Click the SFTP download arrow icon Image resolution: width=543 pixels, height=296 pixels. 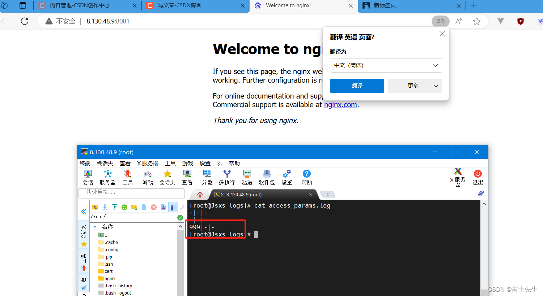tap(105, 207)
